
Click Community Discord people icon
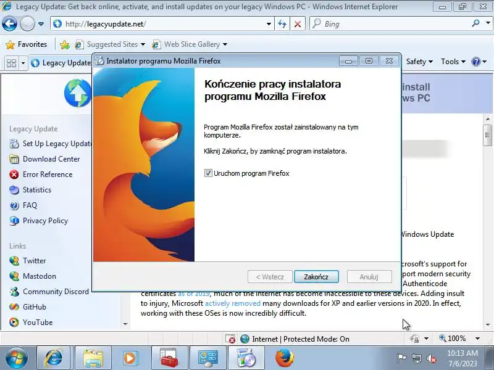coord(14,292)
